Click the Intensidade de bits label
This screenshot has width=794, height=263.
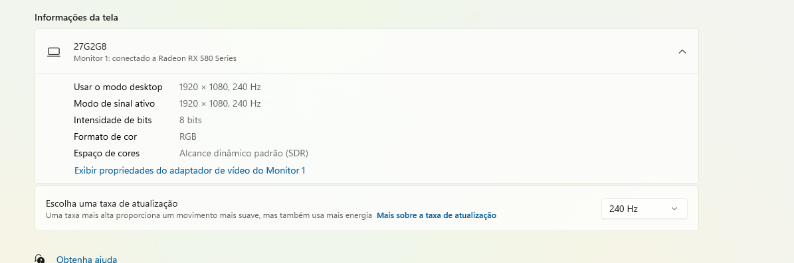(113, 120)
